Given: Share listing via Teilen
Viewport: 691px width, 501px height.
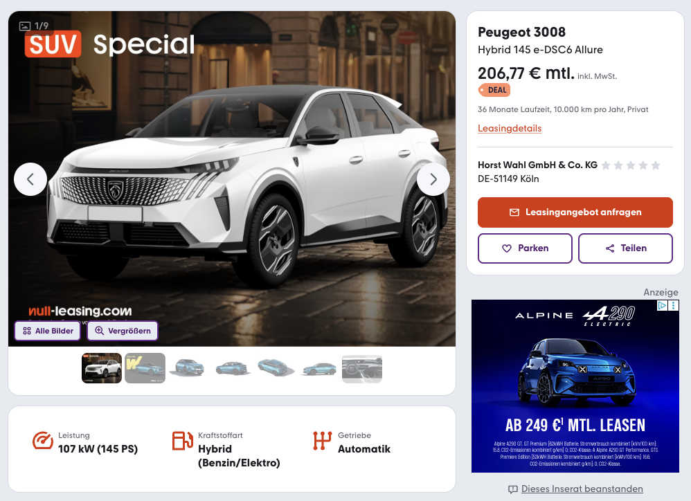Looking at the screenshot, I should point(625,248).
